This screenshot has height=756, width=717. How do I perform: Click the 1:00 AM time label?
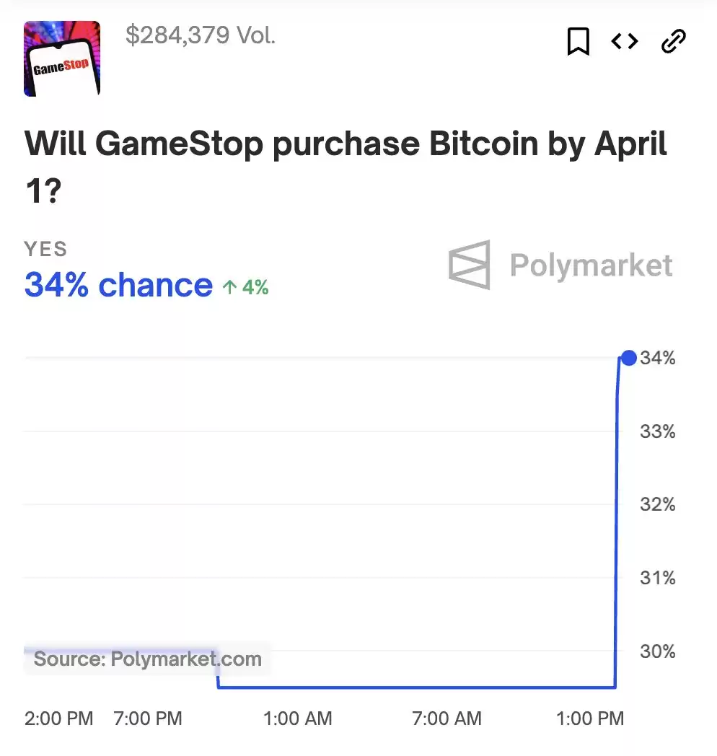coord(298,718)
